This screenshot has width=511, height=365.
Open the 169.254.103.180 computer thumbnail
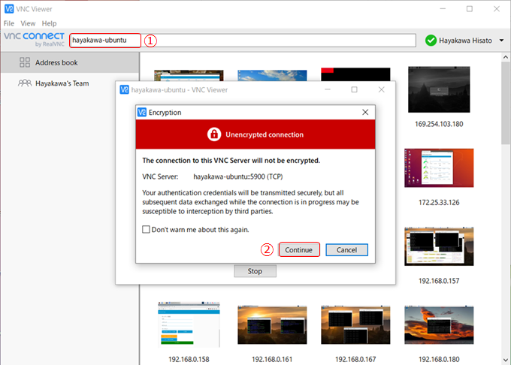click(x=439, y=90)
